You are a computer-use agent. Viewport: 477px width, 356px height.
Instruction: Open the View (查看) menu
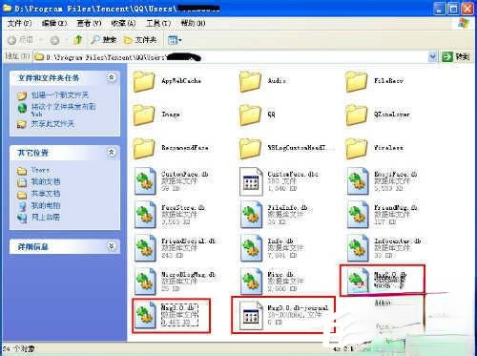tap(89, 23)
